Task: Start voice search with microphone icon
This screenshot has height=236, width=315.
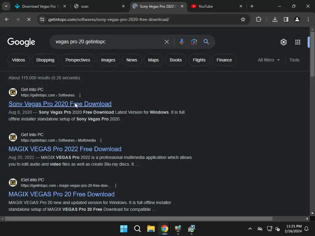Action: (x=181, y=42)
